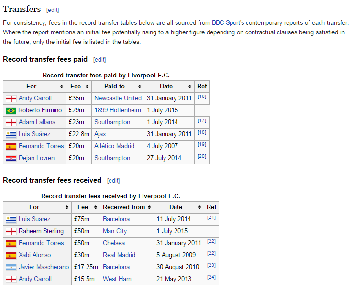This screenshot has height=292, width=353.
Task: Open Adam Lallana player page
Action: point(37,122)
